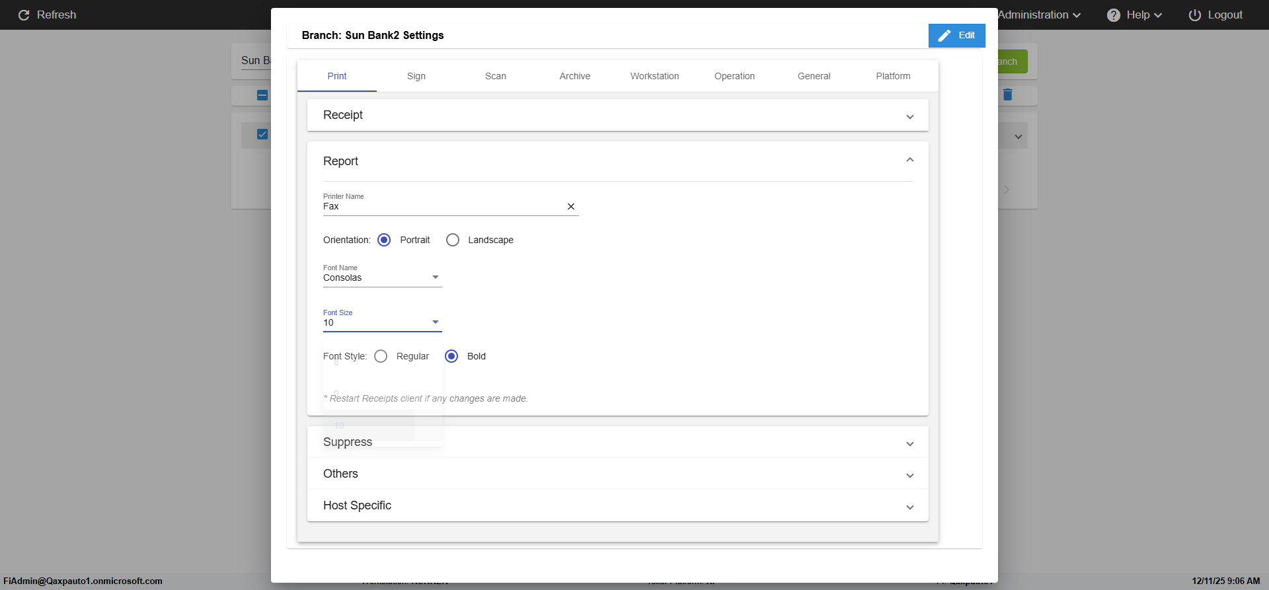Click into the Printer Name field
1269x590 pixels.
[440, 207]
